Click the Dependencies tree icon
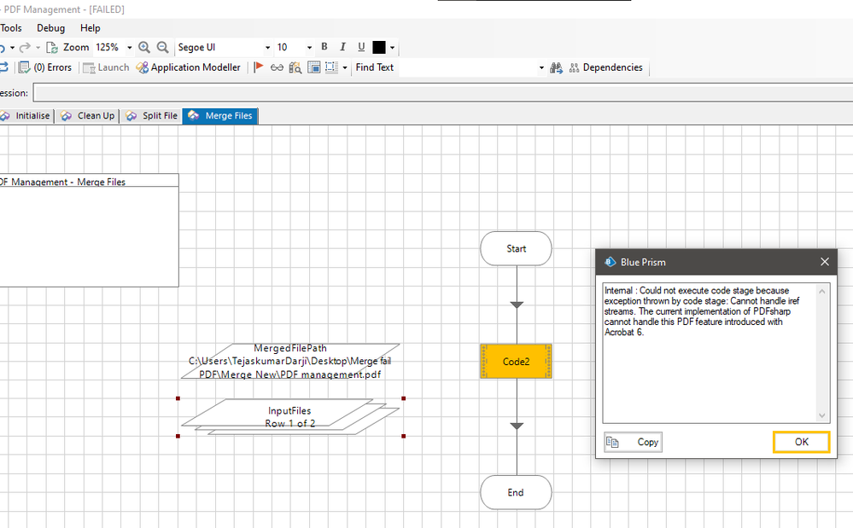 (575, 68)
